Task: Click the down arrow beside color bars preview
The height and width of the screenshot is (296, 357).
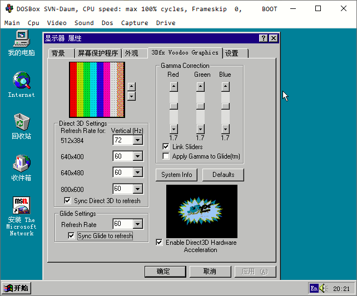Action: tap(132, 96)
